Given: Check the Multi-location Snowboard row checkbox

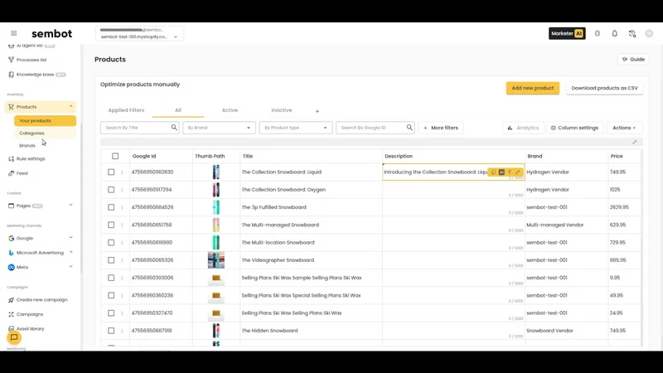Looking at the screenshot, I should 111,243.
